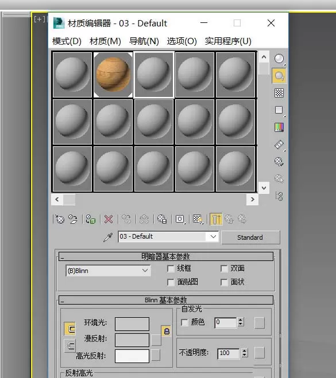This screenshot has height=378, width=336.
Task: Click the sample slots scroll-left arrow
Action: [x=57, y=200]
